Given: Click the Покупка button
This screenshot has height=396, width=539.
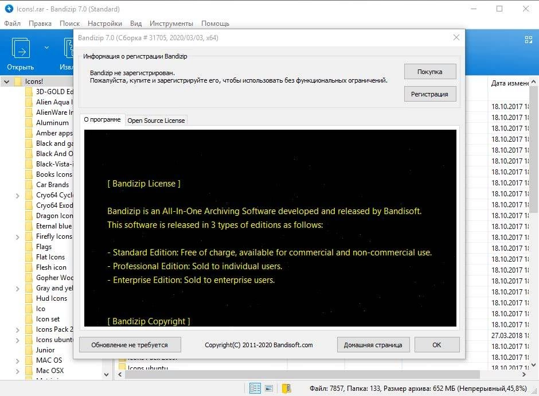Looking at the screenshot, I should (430, 72).
